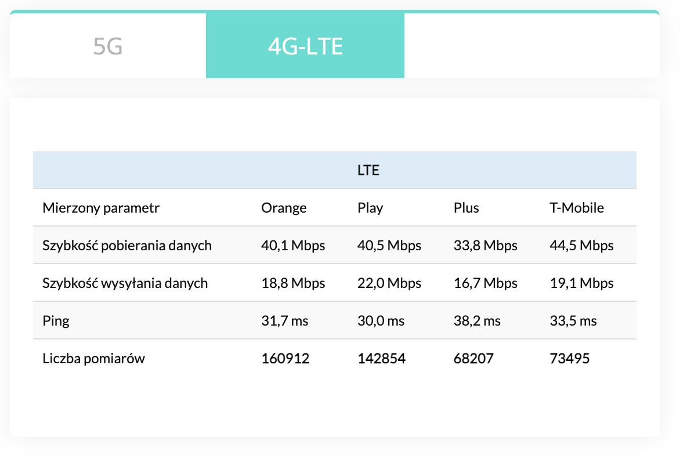Select the Szybkość wysyłania danych row label

coord(125,283)
